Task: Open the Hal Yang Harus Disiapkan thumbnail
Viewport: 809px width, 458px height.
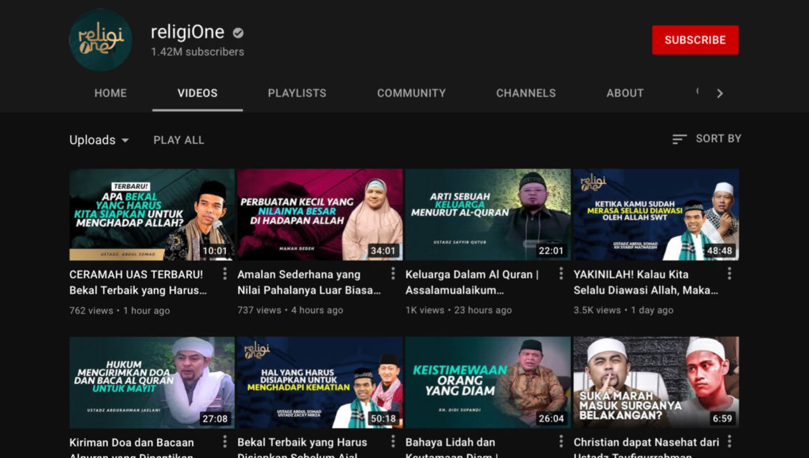Action: coord(320,382)
